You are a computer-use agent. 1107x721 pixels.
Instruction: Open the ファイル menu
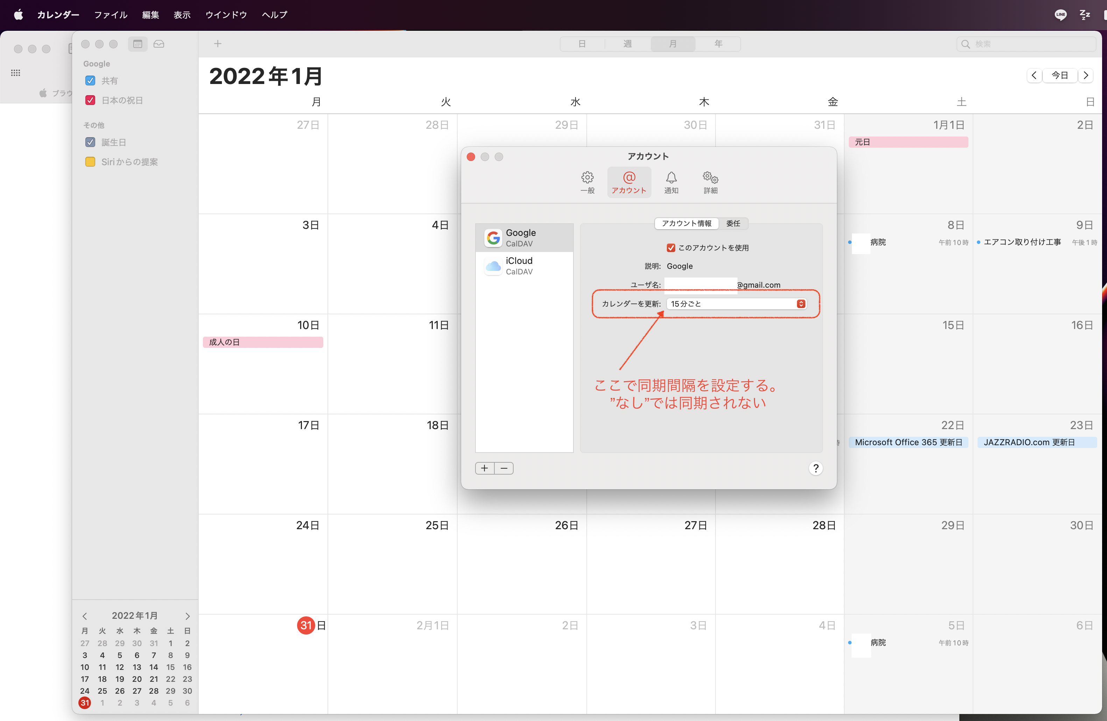[111, 14]
